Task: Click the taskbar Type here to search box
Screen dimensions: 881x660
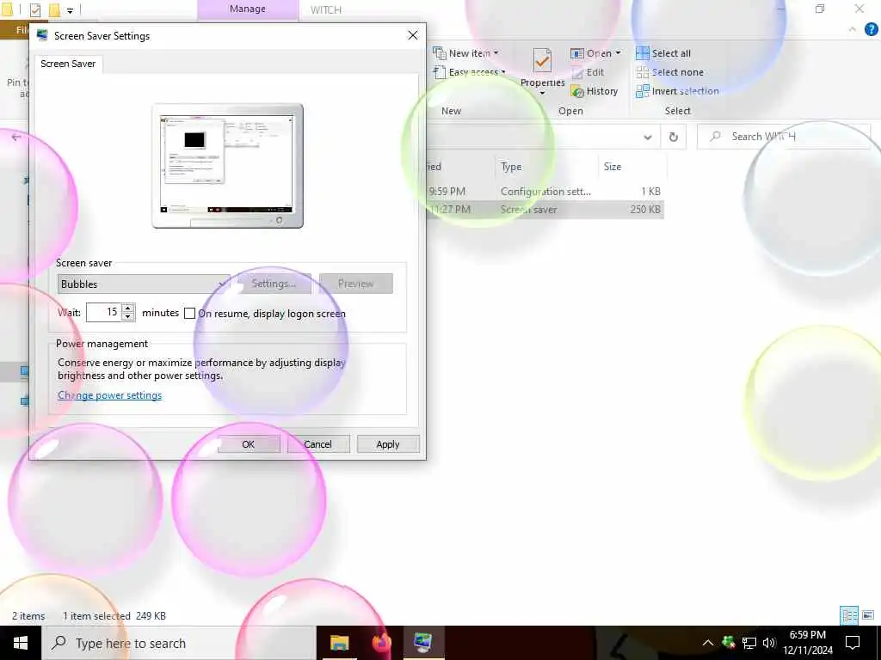Action: 179,643
